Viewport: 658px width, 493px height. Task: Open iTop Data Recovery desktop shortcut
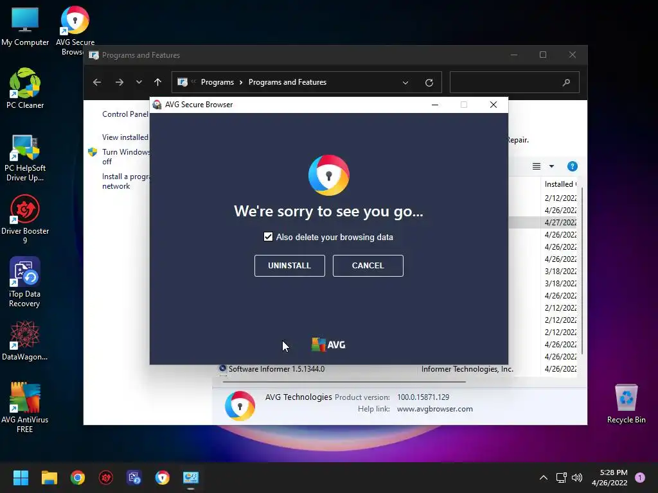(x=25, y=282)
